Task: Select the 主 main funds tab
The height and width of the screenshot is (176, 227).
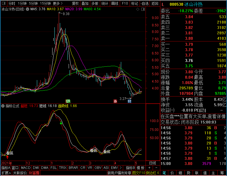Action: point(213,173)
